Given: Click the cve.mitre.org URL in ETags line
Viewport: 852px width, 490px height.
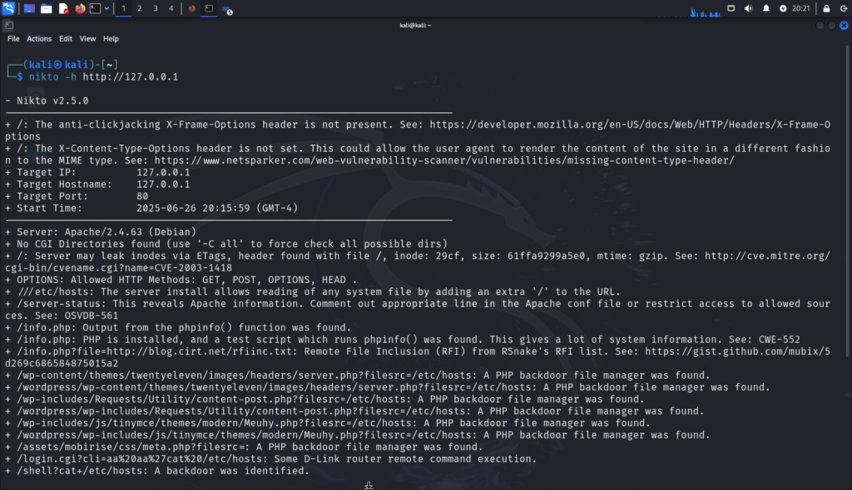Looking at the screenshot, I should tap(767, 256).
